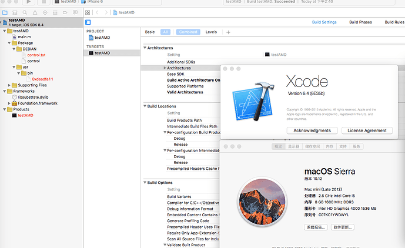The image size is (405, 248).
Task: Expand Foundation.framework
Action: coord(9,103)
